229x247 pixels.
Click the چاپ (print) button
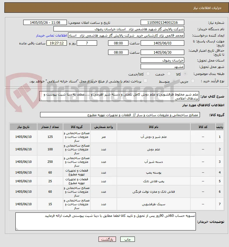128,239
